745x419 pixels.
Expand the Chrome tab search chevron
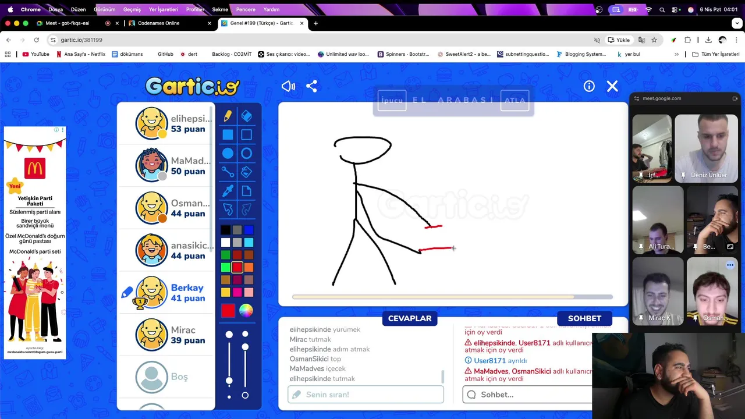tap(737, 23)
